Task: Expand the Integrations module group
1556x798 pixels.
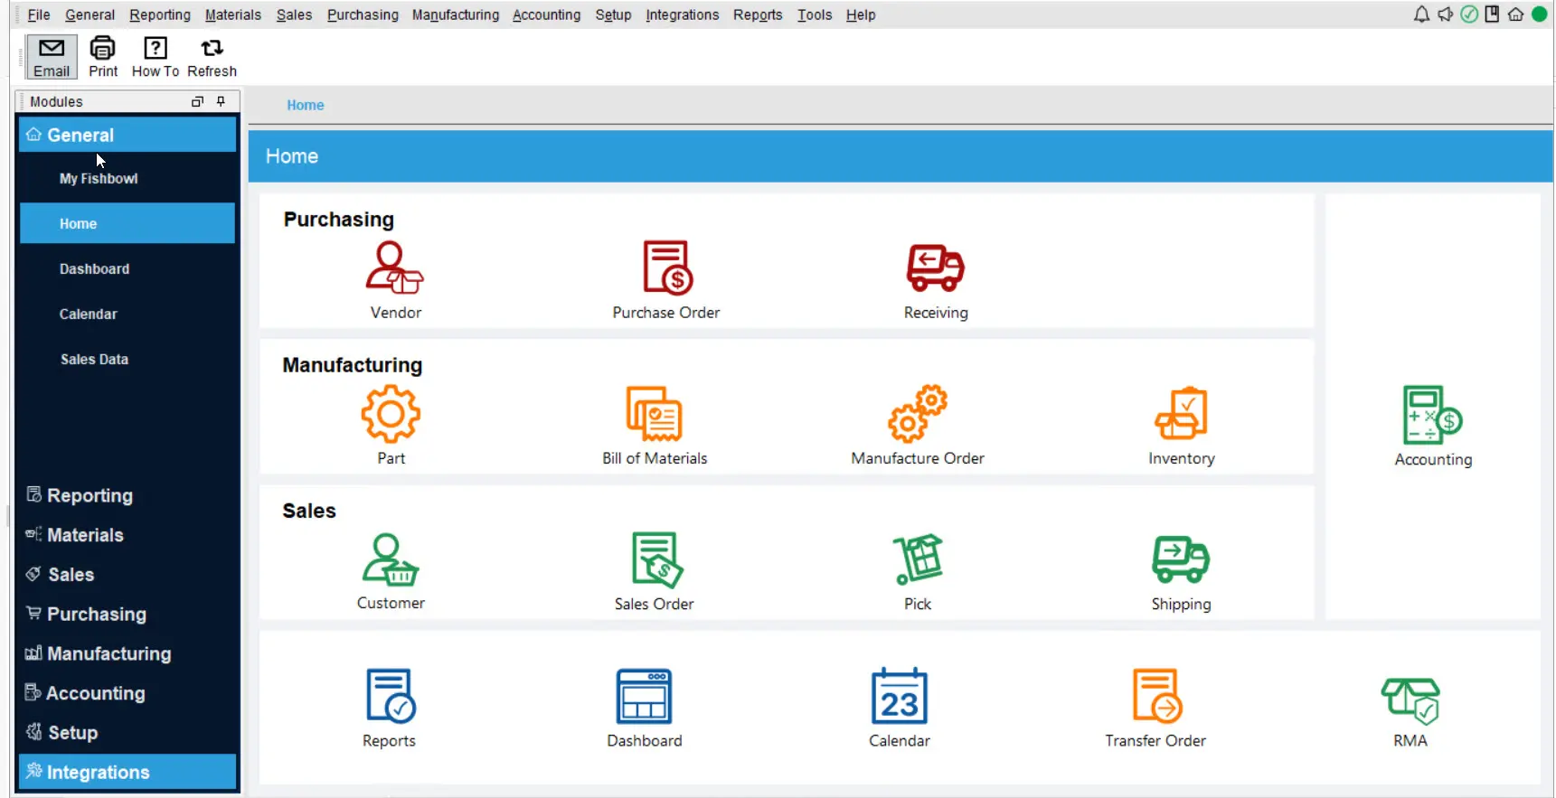Action: pyautogui.click(x=98, y=773)
